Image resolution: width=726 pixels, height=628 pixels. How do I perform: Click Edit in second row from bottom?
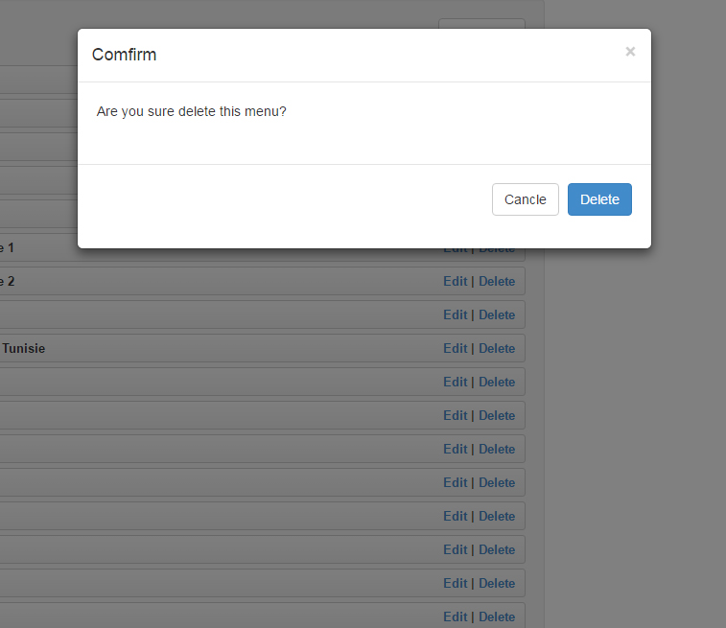(x=456, y=583)
